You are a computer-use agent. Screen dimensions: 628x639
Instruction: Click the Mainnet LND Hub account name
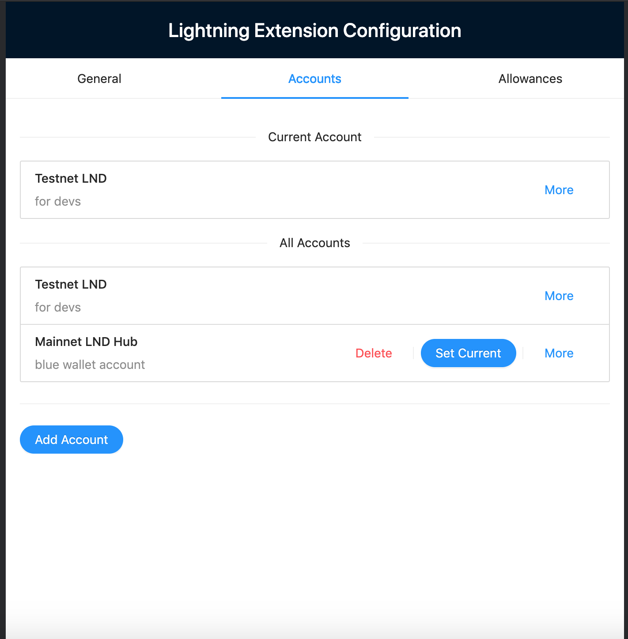point(86,342)
